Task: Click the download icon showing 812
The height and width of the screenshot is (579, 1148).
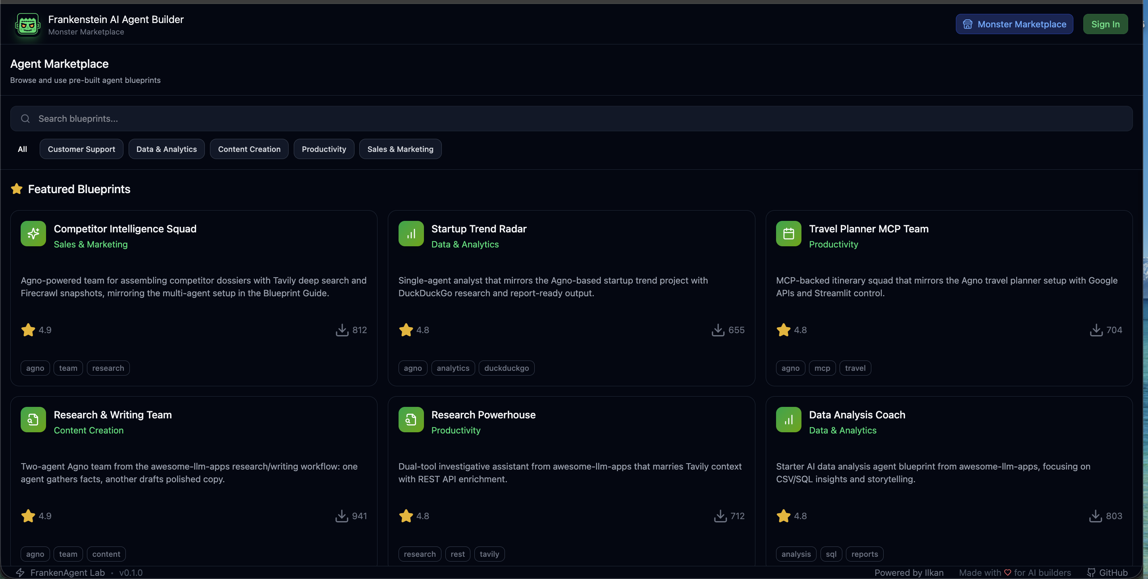Action: (x=342, y=330)
